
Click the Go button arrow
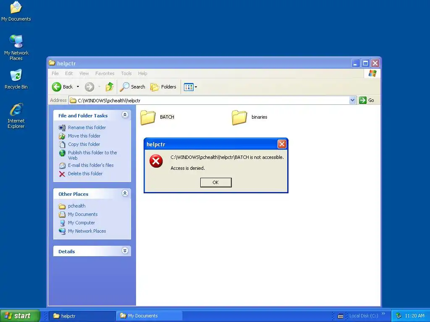click(x=363, y=100)
